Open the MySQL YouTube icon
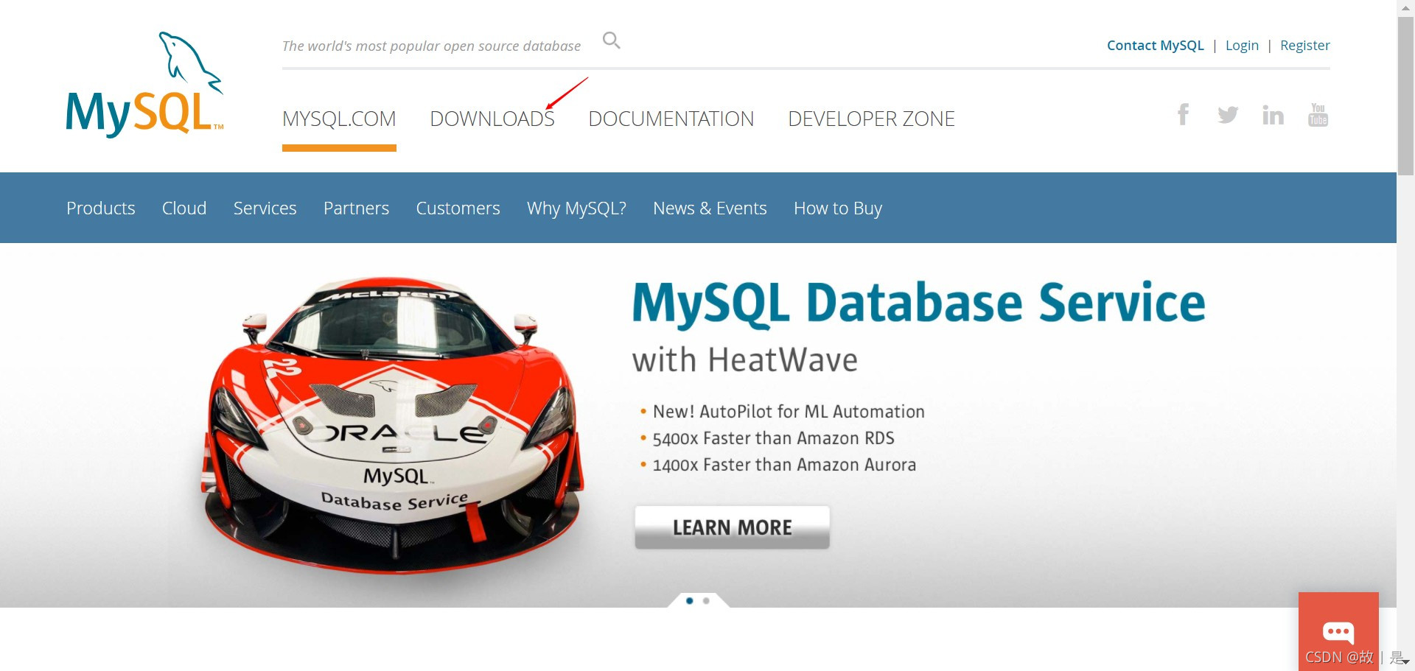The width and height of the screenshot is (1415, 671). [1318, 115]
